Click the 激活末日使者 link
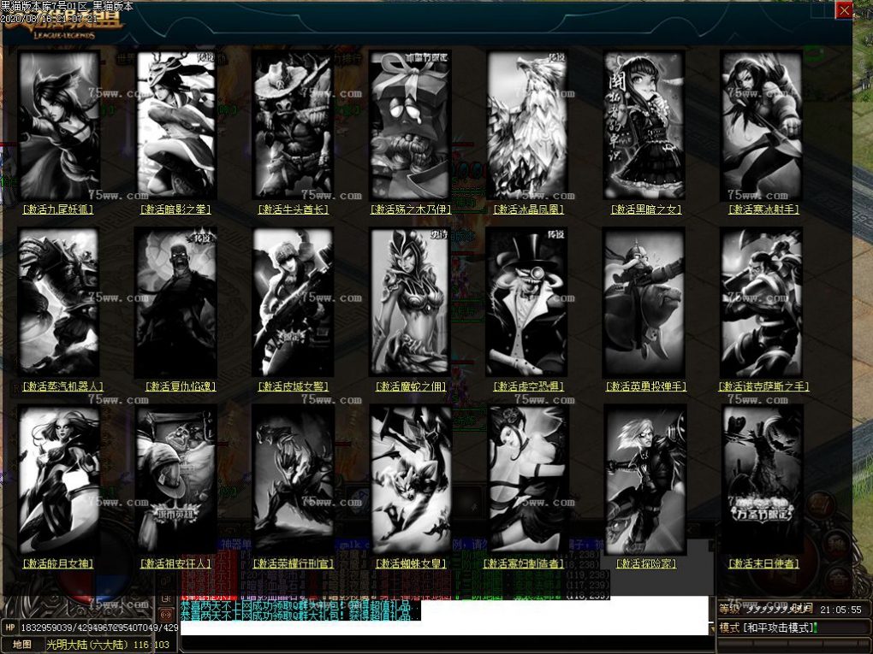The image size is (873, 654). 763,563
